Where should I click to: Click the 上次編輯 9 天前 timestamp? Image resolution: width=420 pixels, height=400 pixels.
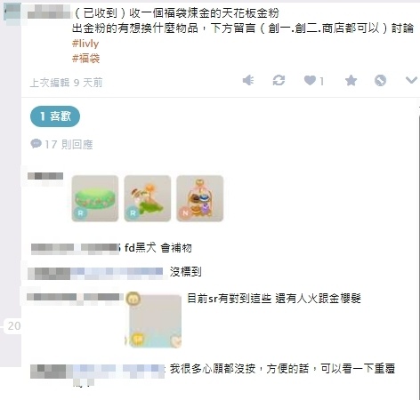[x=66, y=83]
